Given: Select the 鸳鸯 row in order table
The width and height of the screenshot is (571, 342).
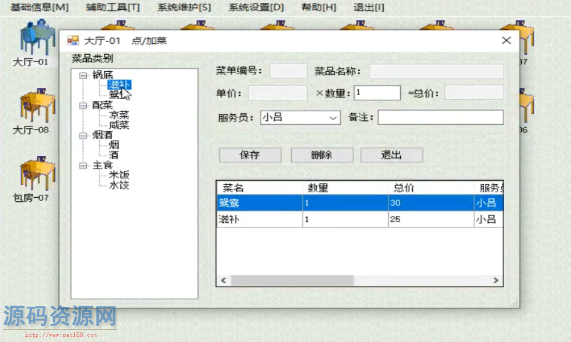Looking at the screenshot, I should [360, 203].
